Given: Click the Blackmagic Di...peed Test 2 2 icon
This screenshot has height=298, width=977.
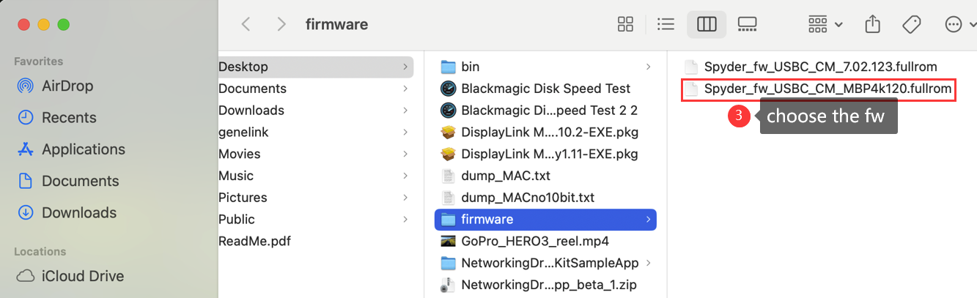Looking at the screenshot, I should pos(449,111).
